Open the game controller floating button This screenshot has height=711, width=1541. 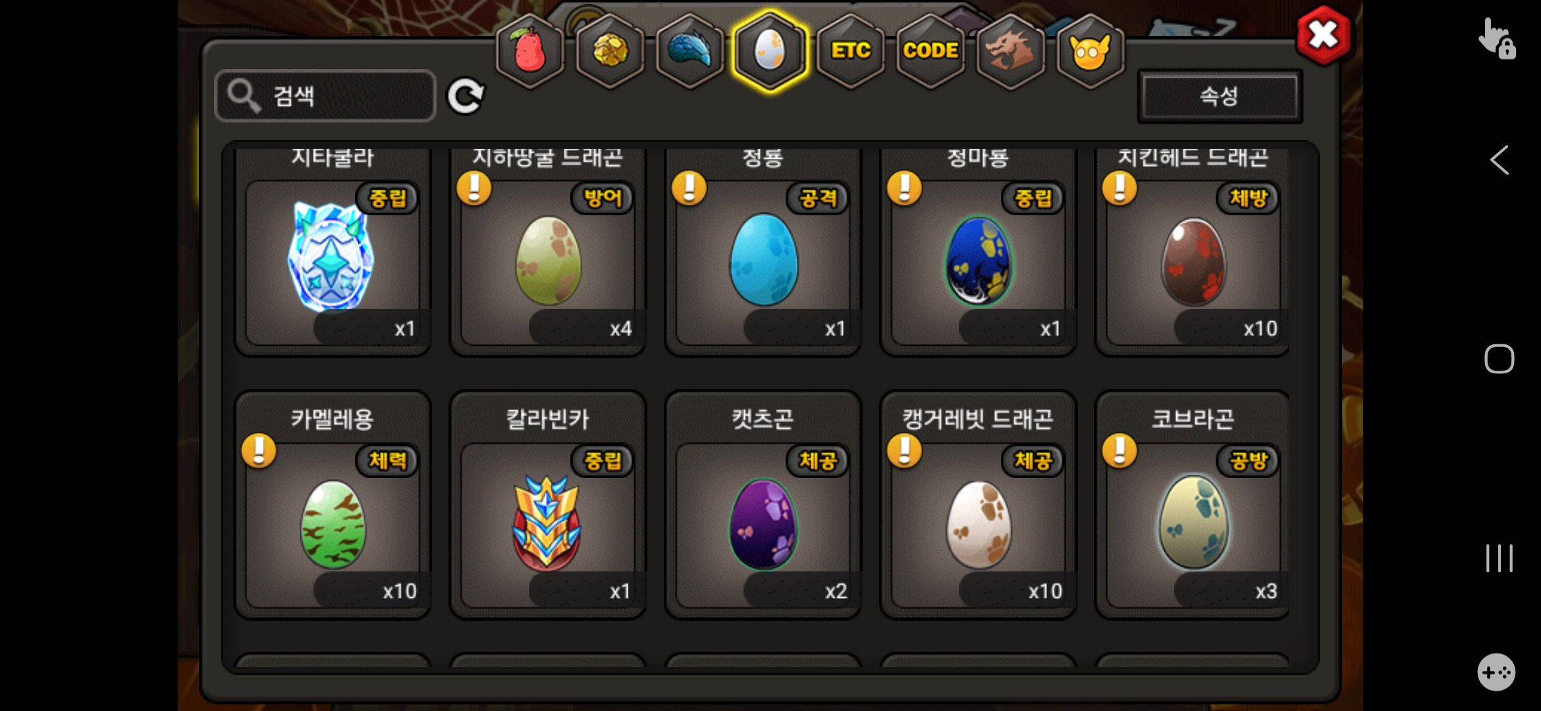[x=1496, y=672]
